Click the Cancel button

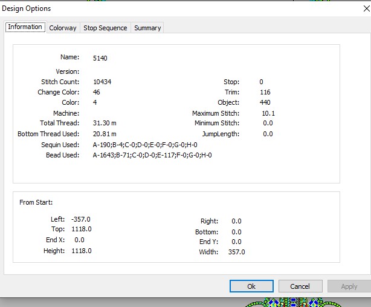point(300,286)
